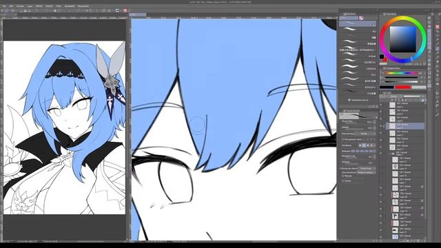Open the Help menu
This screenshot has height=248, width=441.
[83, 6]
